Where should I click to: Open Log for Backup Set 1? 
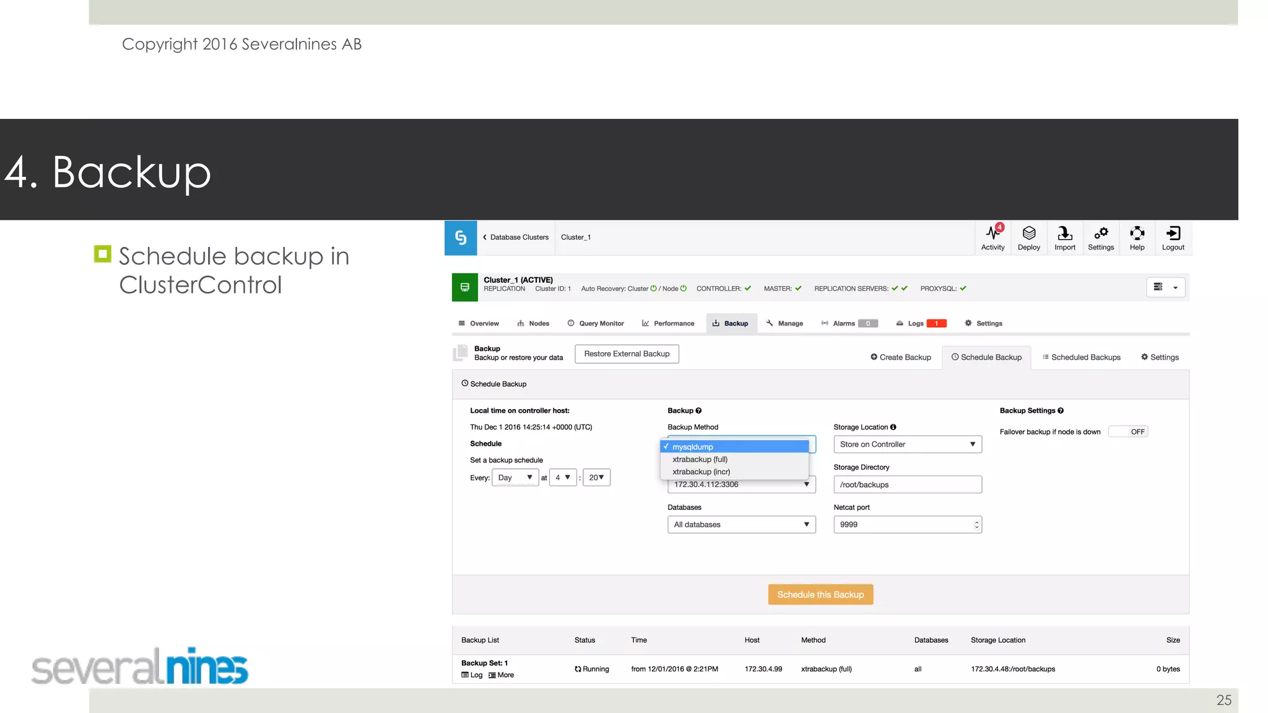pyautogui.click(x=472, y=675)
